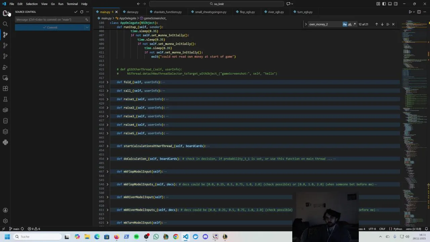The height and width of the screenshot is (242, 430).
Task: Click AppDelegate in breadcrumb
Action: (128, 18)
